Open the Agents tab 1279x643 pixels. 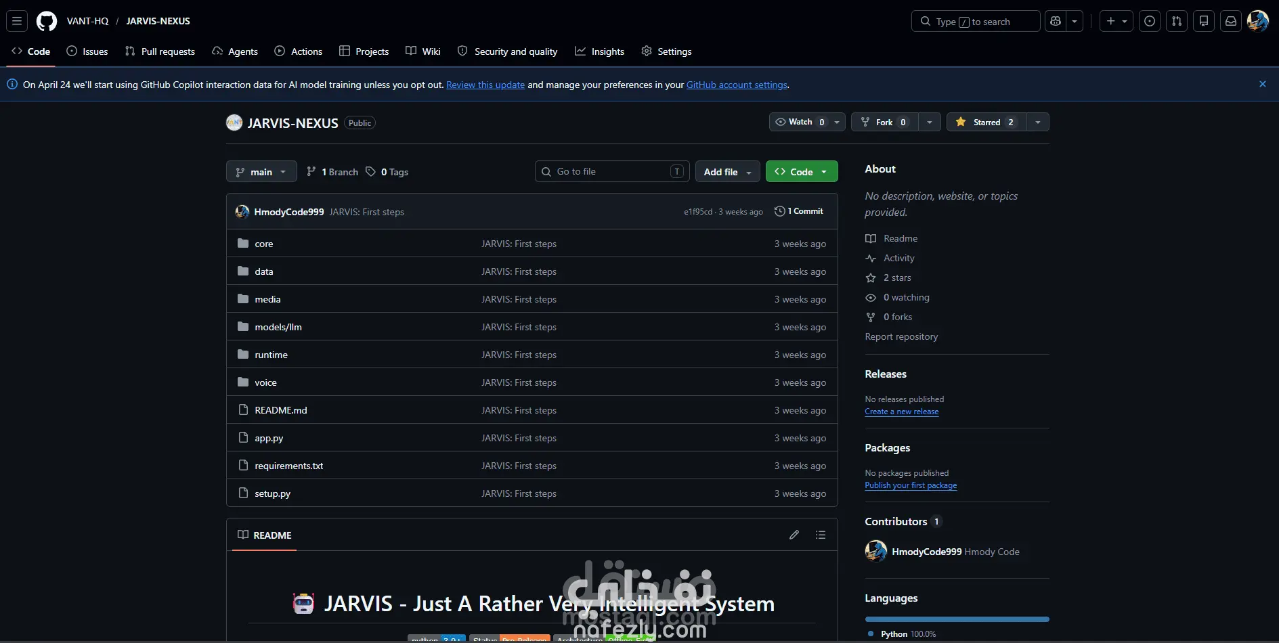(x=235, y=51)
